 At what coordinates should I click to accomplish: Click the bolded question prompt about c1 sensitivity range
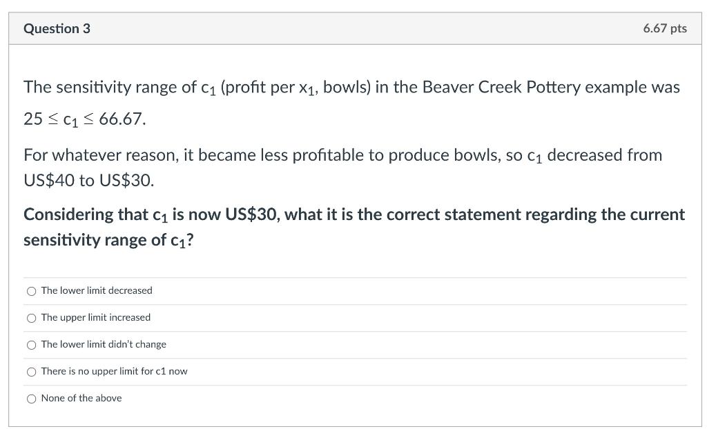[x=353, y=227]
